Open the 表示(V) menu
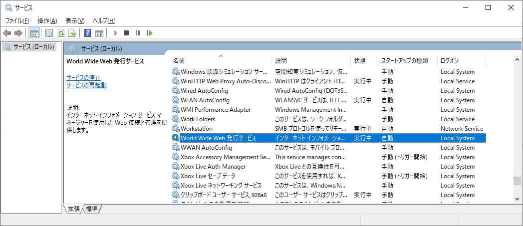Screen dimensions: 523x226 (75, 20)
